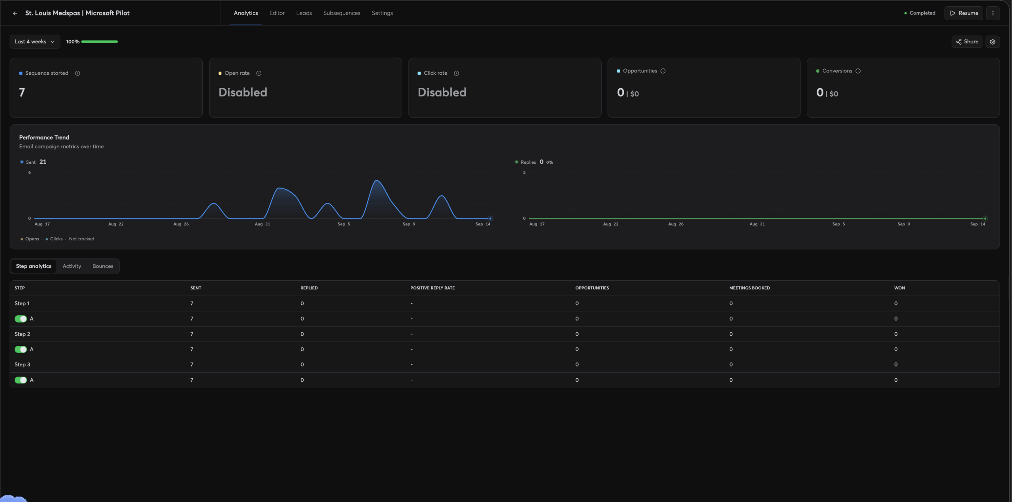Click the Open rate Disabled value
The height and width of the screenshot is (502, 1012).
click(x=243, y=92)
